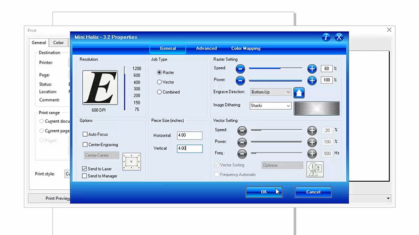The width and height of the screenshot is (419, 235).
Task: Decrease raster power with minus button
Action: click(240, 80)
